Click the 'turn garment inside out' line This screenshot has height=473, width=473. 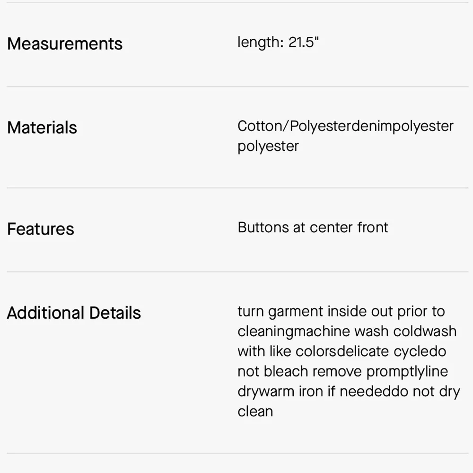pyautogui.click(x=341, y=312)
